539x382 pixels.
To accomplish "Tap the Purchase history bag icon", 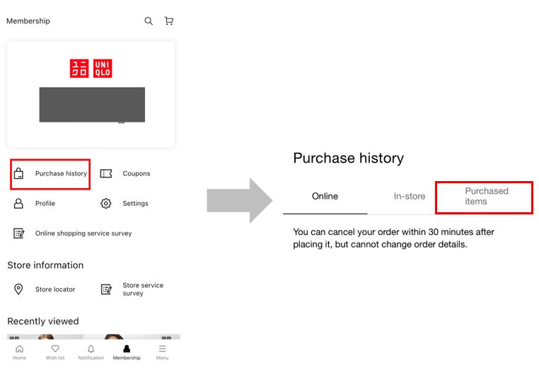I will [18, 173].
